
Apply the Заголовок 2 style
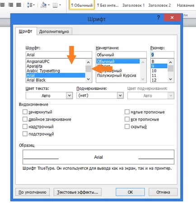[159, 5]
